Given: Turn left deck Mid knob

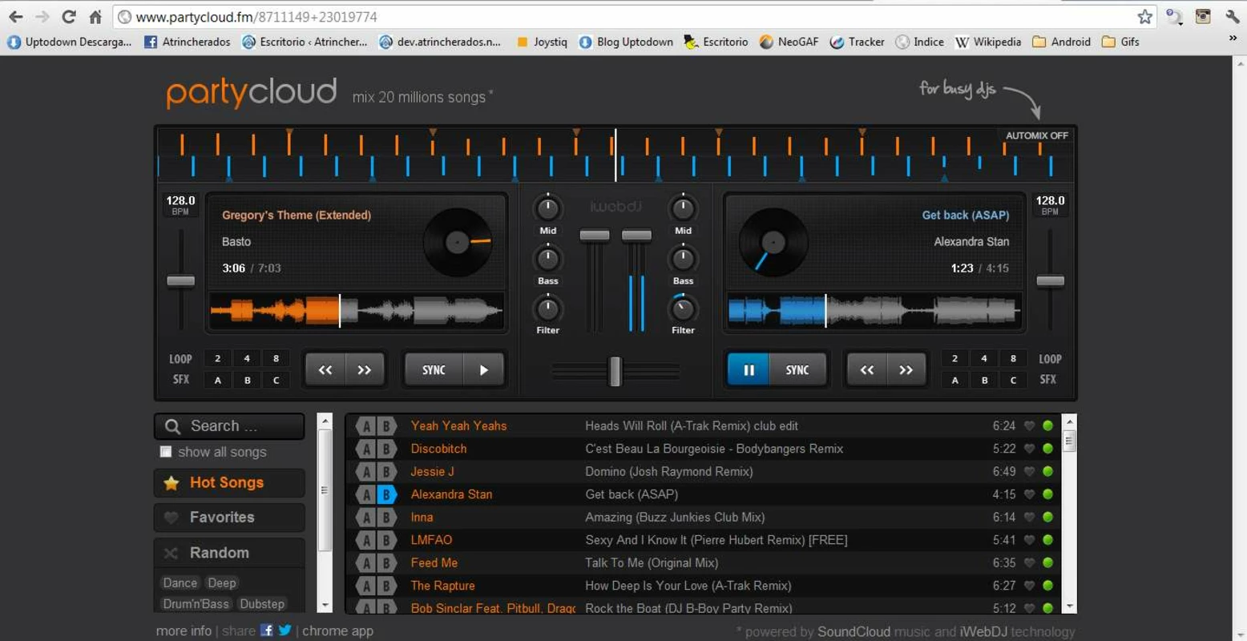Looking at the screenshot, I should click(547, 209).
